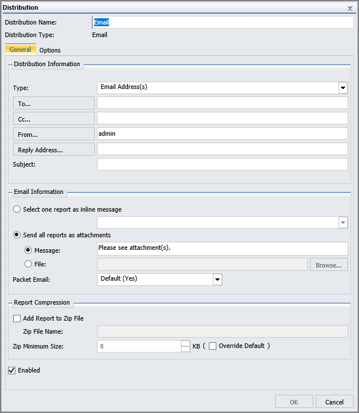Screen dimensions: 359x413
Task: Open the Packet Email dropdown arrow
Action: (217, 280)
